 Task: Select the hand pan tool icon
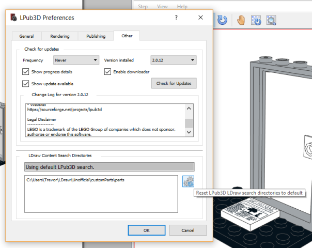(x=241, y=20)
